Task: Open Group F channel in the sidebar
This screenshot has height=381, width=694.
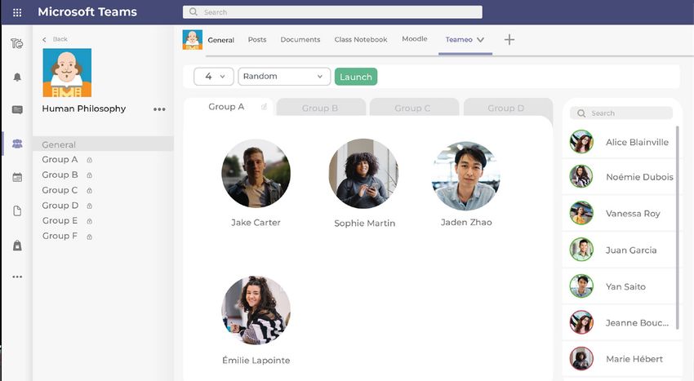Action: tap(60, 237)
